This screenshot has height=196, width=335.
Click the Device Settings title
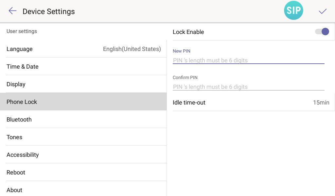coord(48,11)
